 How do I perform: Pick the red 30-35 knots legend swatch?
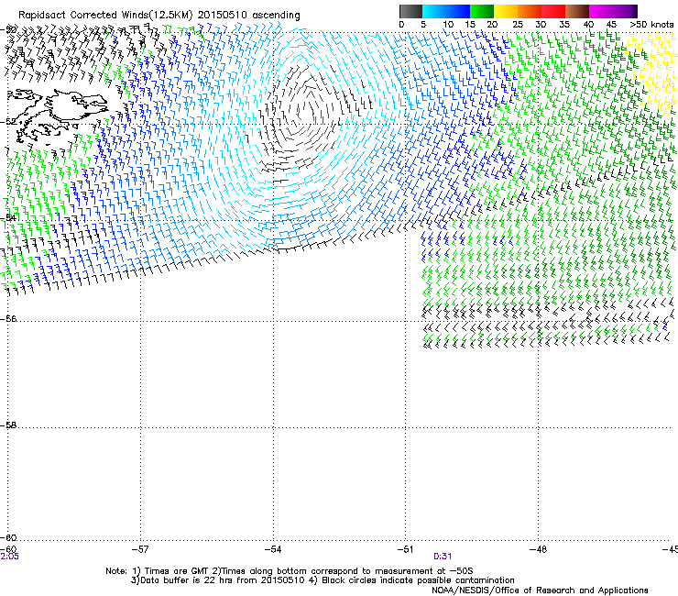point(553,11)
